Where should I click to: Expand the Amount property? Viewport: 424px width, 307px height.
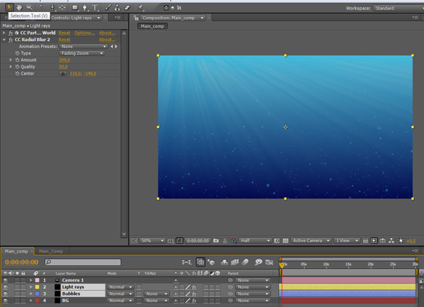click(x=11, y=60)
